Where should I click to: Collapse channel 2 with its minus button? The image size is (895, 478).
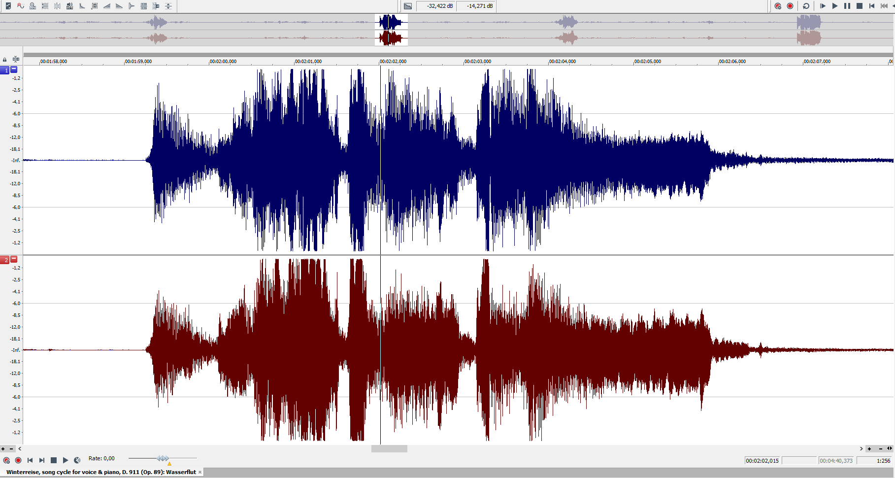click(x=14, y=259)
